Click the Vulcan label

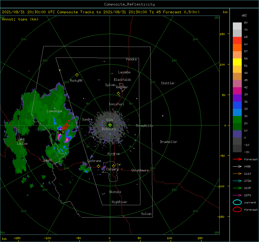click(x=146, y=214)
